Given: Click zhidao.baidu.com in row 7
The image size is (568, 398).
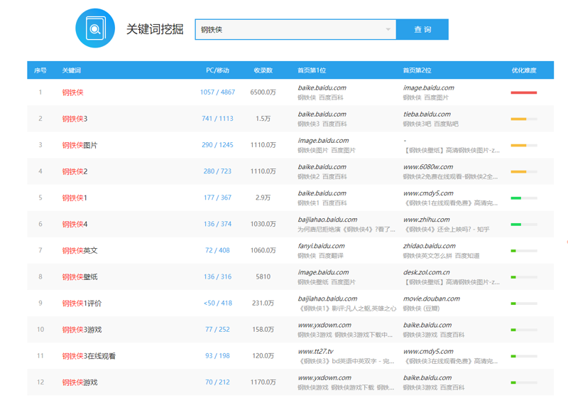Looking at the screenshot, I should [x=430, y=246].
